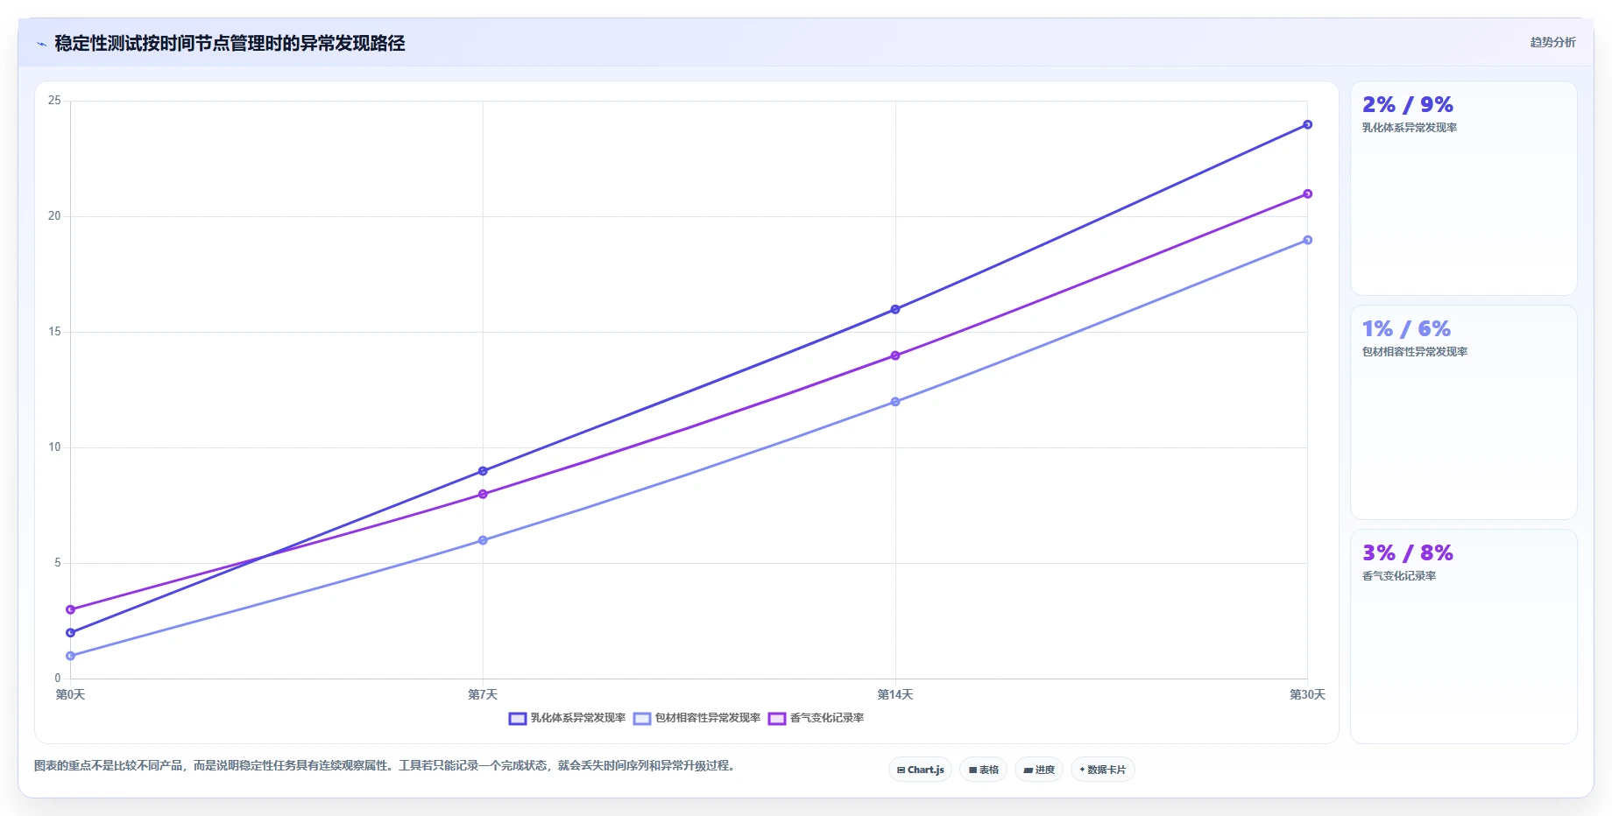
Task: Click 包材相容性 data point at 第30天
Action: coord(1307,240)
